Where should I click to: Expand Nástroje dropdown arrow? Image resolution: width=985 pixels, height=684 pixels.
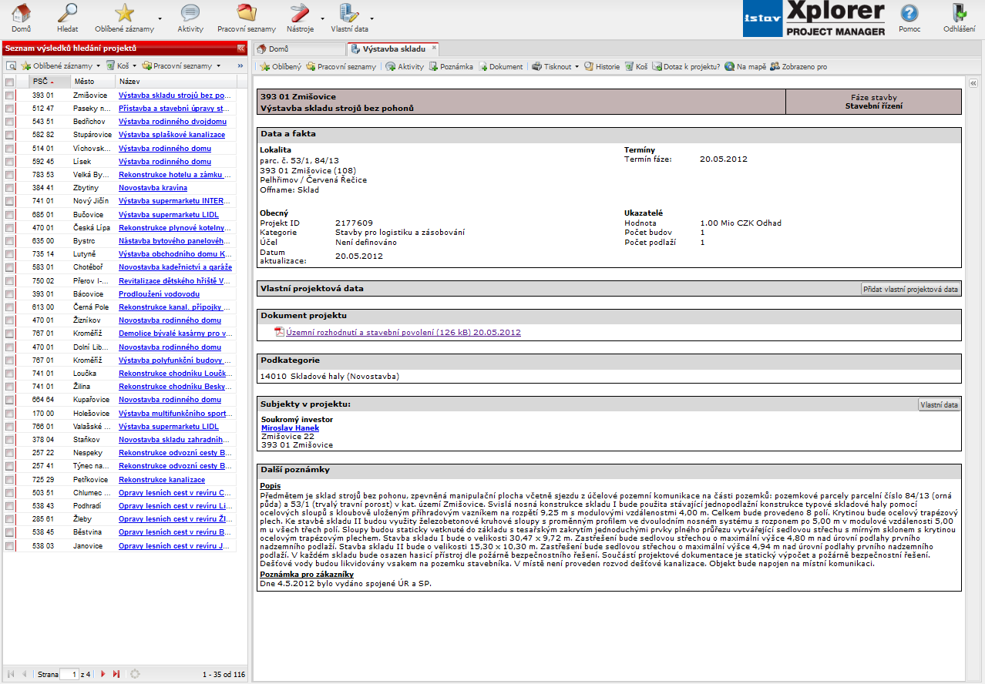[321, 18]
